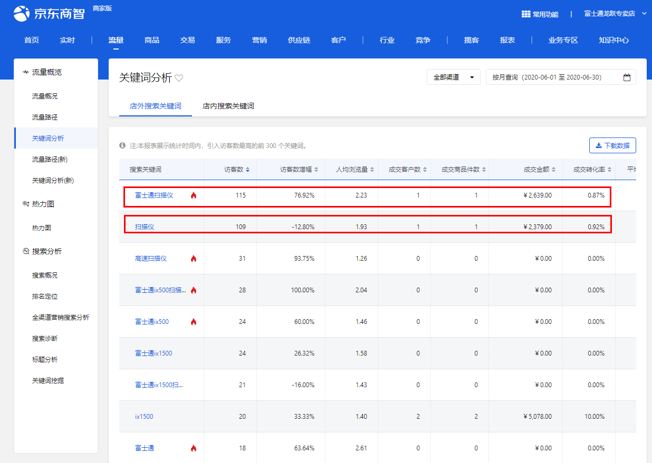Favorite 关键词分析 with the heart icon
The width and height of the screenshot is (652, 463).
(179, 78)
